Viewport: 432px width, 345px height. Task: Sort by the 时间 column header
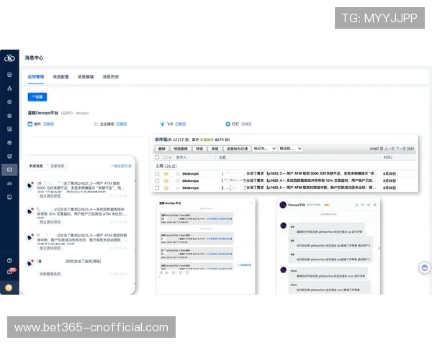coord(387,157)
